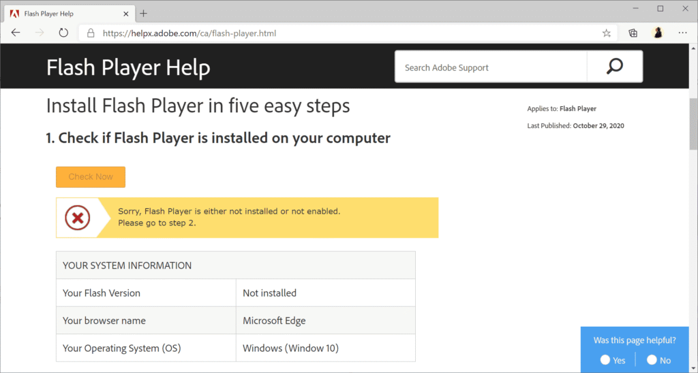
Task: Click 'Applies to: Flash Player' text
Action: coord(562,109)
